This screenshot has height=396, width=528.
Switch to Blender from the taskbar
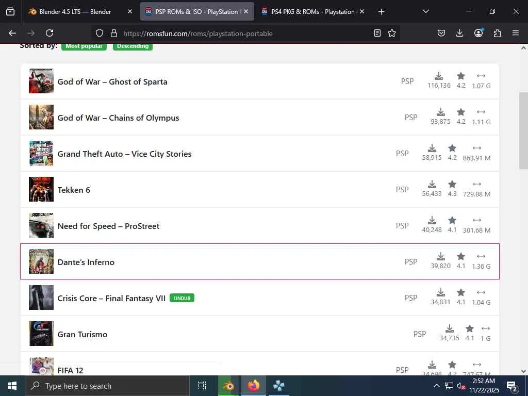click(x=228, y=386)
